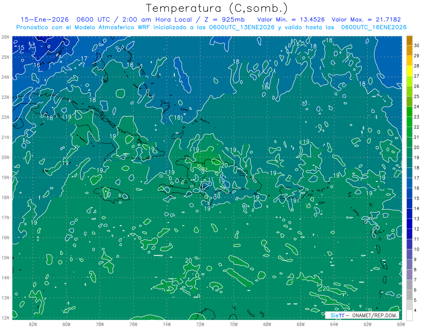Click the latitude label '21N'
The image size is (426, 329).
pyautogui.click(x=5, y=137)
